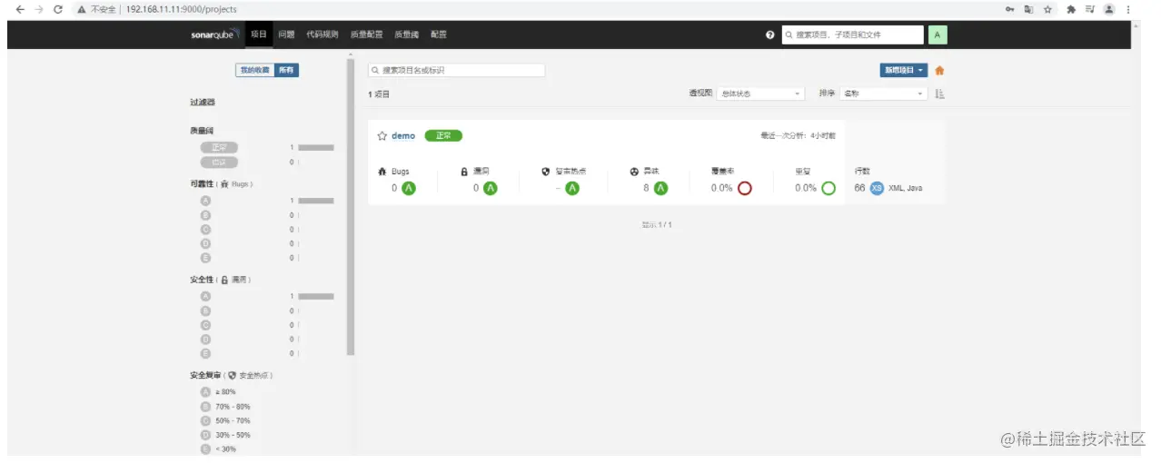Click the code smell icon in demo card
The image size is (1161, 463).
point(634,171)
